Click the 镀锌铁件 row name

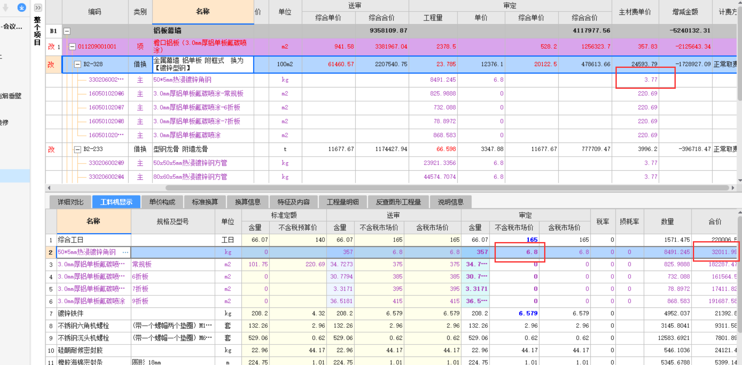94,313
